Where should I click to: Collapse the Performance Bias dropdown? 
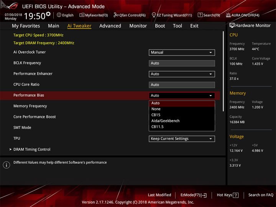click(182, 95)
